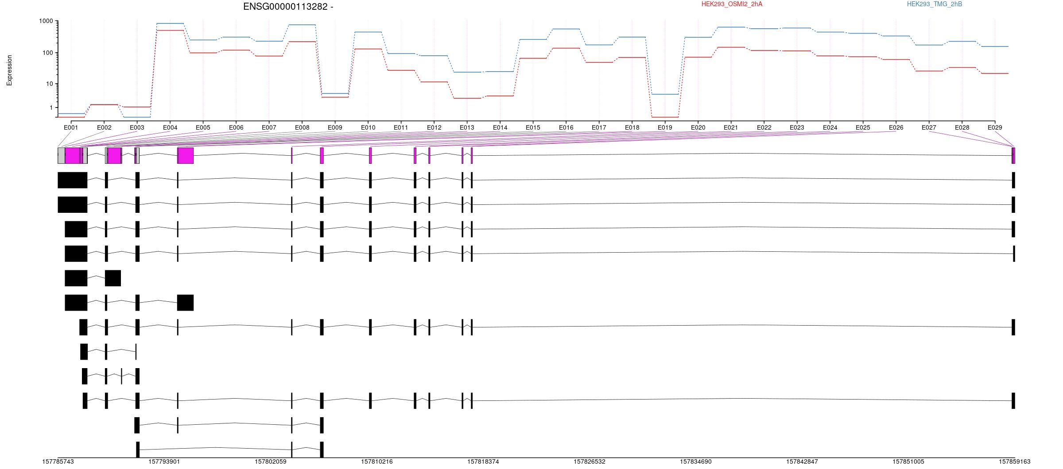
Task: Click genomic coordinate 157810216
Action: click(377, 461)
